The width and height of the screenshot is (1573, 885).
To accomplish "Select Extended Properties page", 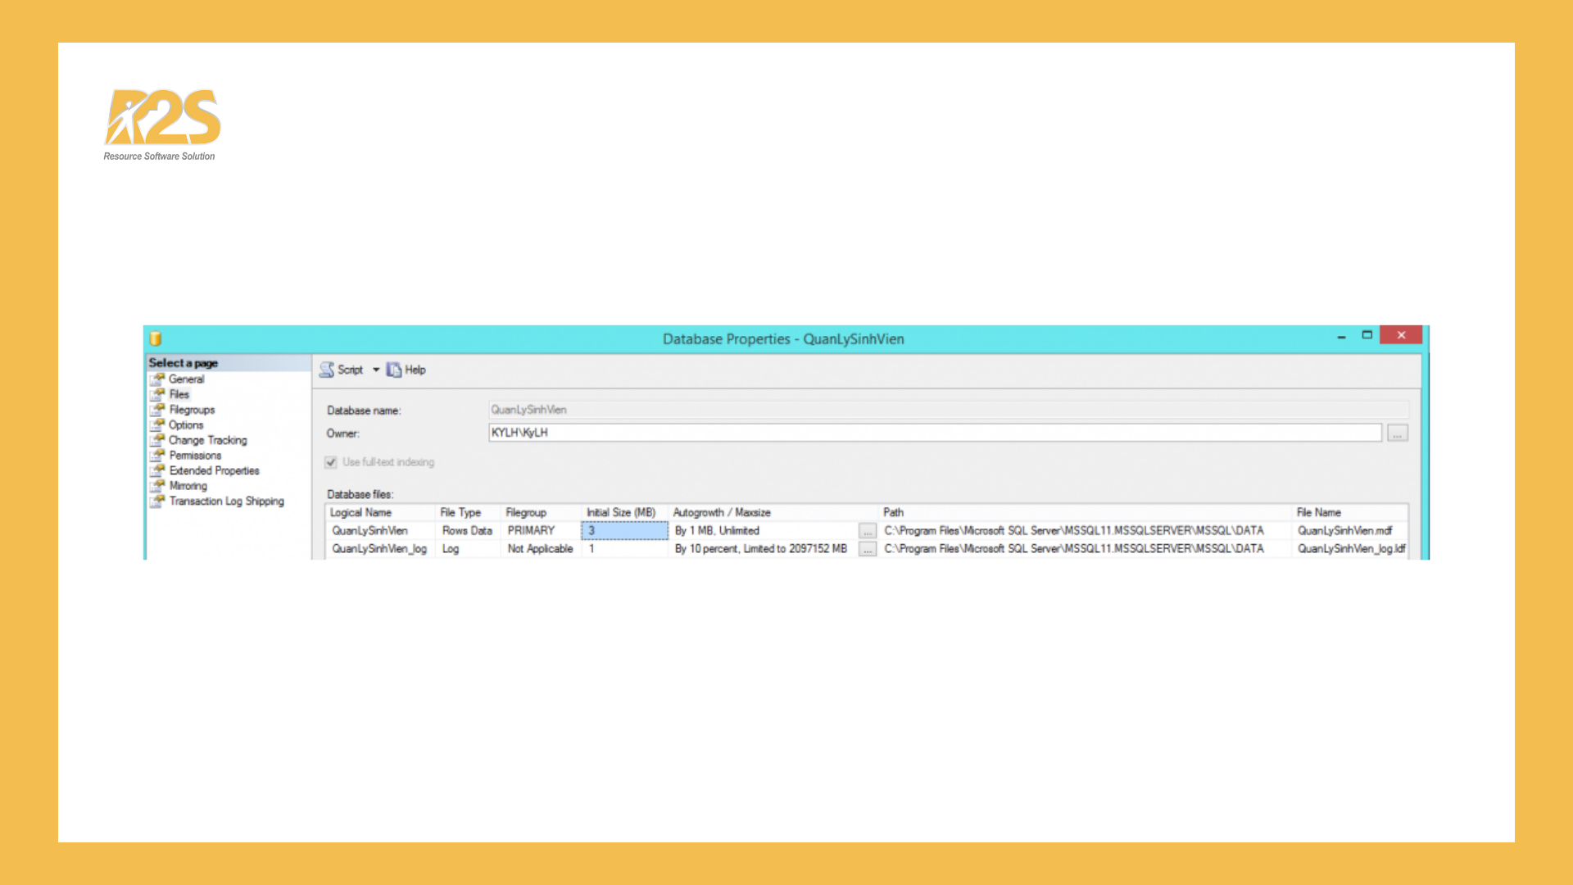I will point(214,470).
